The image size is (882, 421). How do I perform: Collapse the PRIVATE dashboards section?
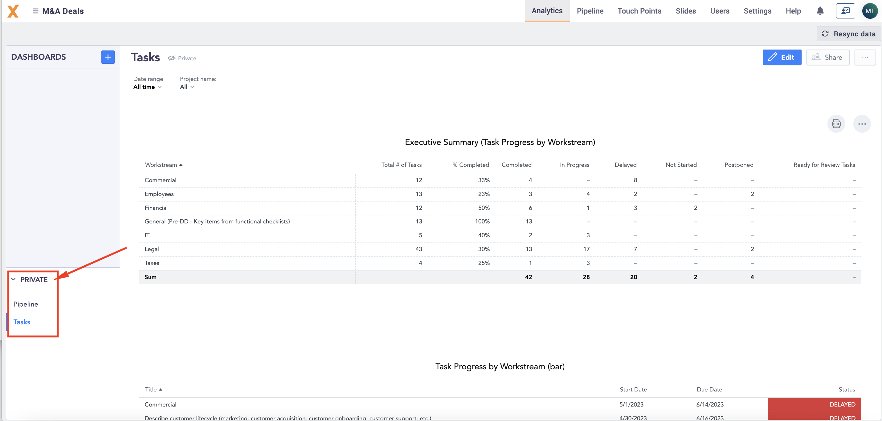(13, 279)
